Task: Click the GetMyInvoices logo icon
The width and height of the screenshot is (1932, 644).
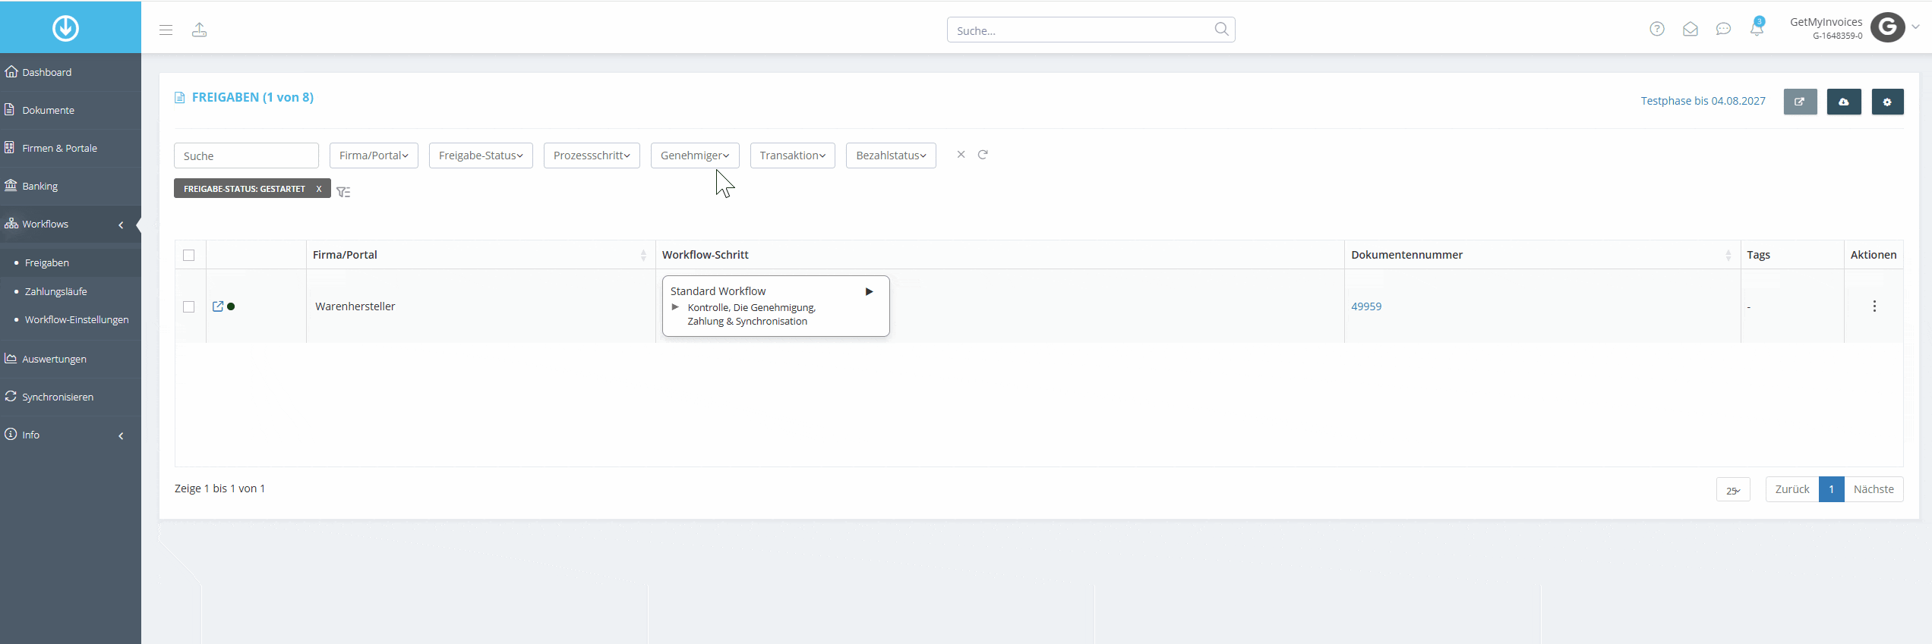Action: coord(65,28)
